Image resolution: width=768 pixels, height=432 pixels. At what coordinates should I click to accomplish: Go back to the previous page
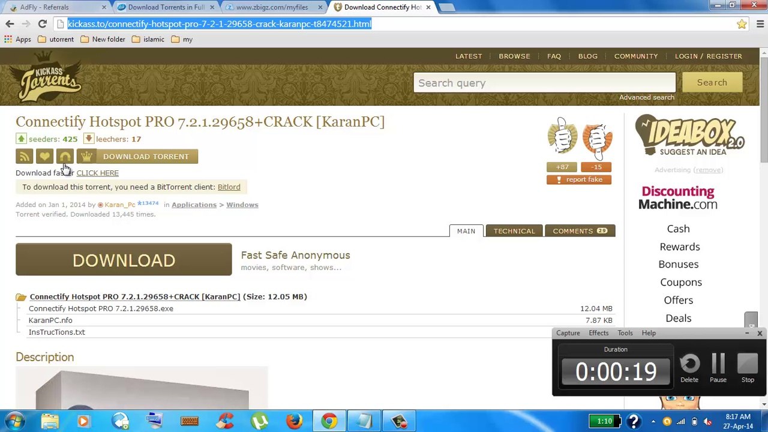pyautogui.click(x=10, y=24)
